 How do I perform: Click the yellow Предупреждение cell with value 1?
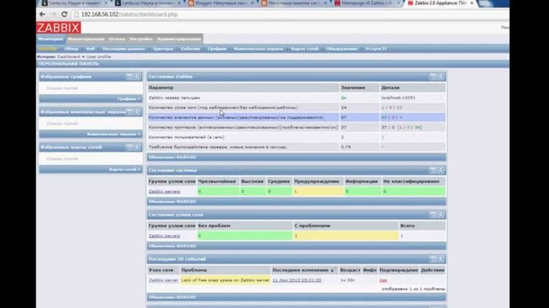click(x=318, y=192)
